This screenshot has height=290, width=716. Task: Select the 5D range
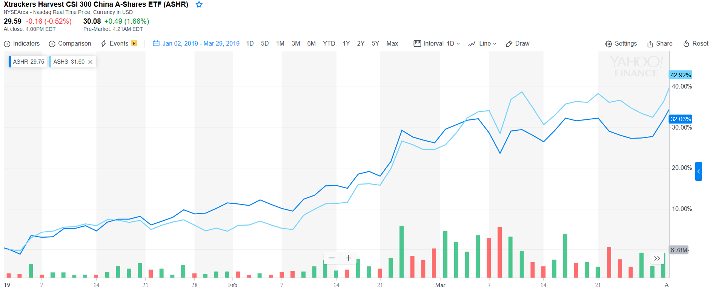click(265, 44)
